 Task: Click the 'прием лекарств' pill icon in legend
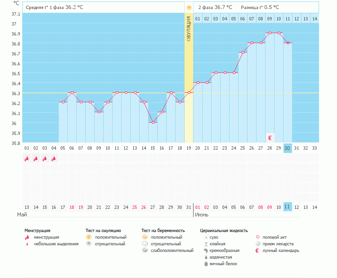click(x=257, y=244)
